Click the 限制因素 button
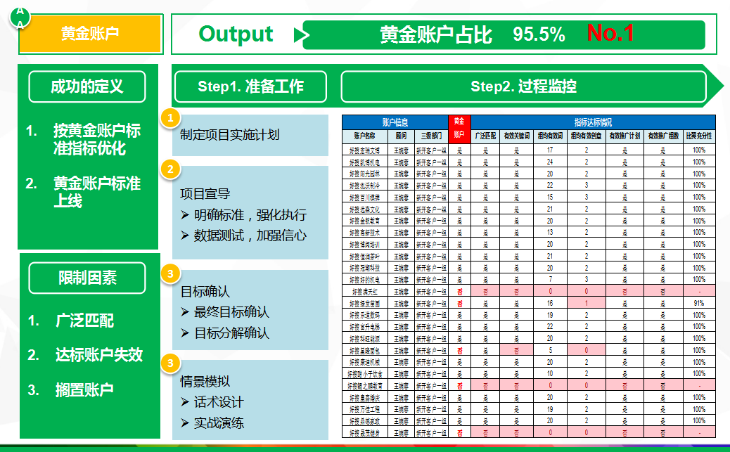 pyautogui.click(x=87, y=278)
